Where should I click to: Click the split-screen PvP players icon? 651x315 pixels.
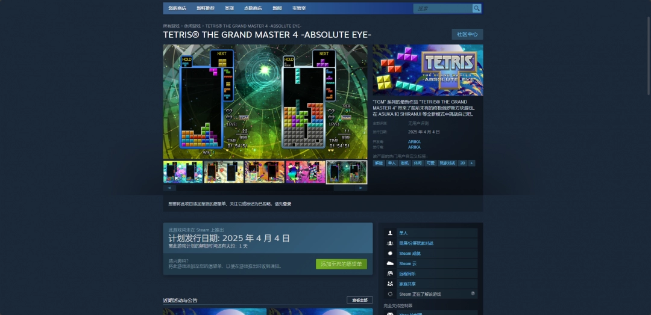pyautogui.click(x=391, y=243)
